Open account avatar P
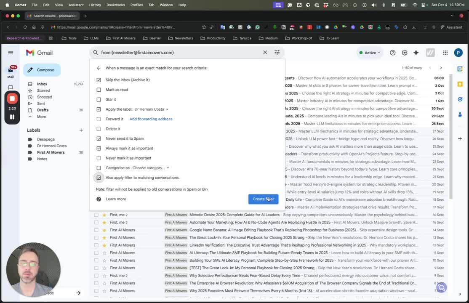This screenshot has height=303, width=469. 458,53
